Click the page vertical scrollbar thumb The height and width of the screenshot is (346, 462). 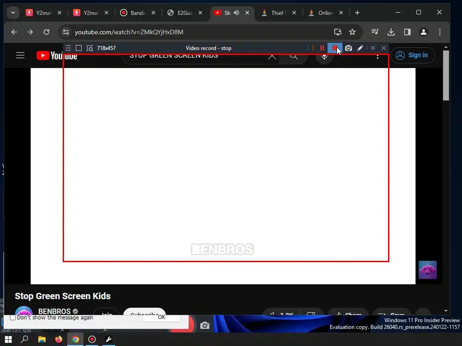(x=446, y=75)
